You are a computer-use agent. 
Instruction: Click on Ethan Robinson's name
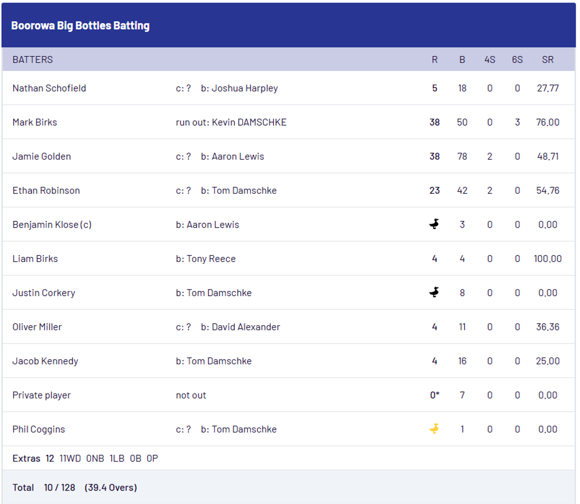point(46,190)
